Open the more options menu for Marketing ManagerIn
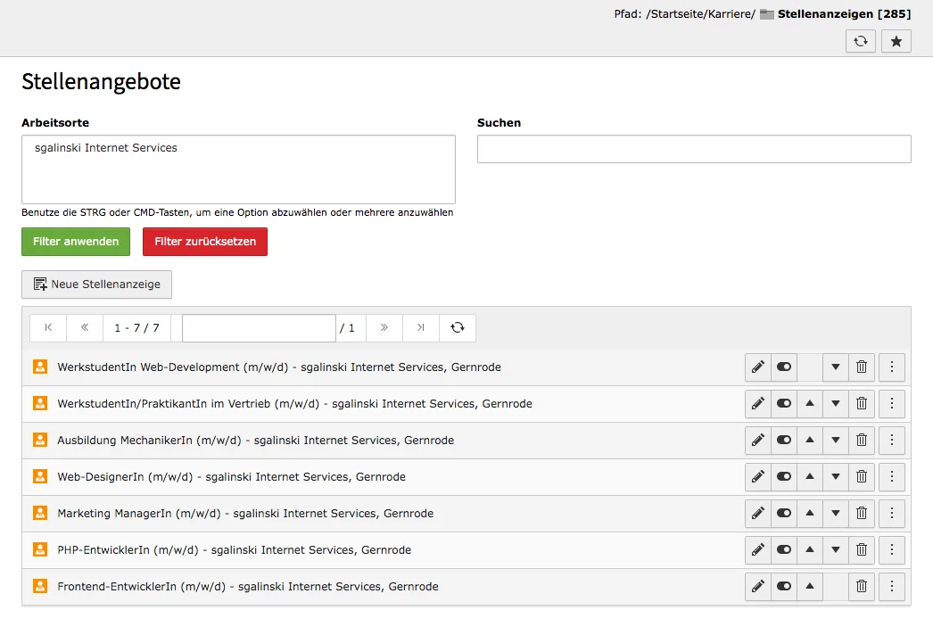This screenshot has height=635, width=933. click(x=891, y=513)
